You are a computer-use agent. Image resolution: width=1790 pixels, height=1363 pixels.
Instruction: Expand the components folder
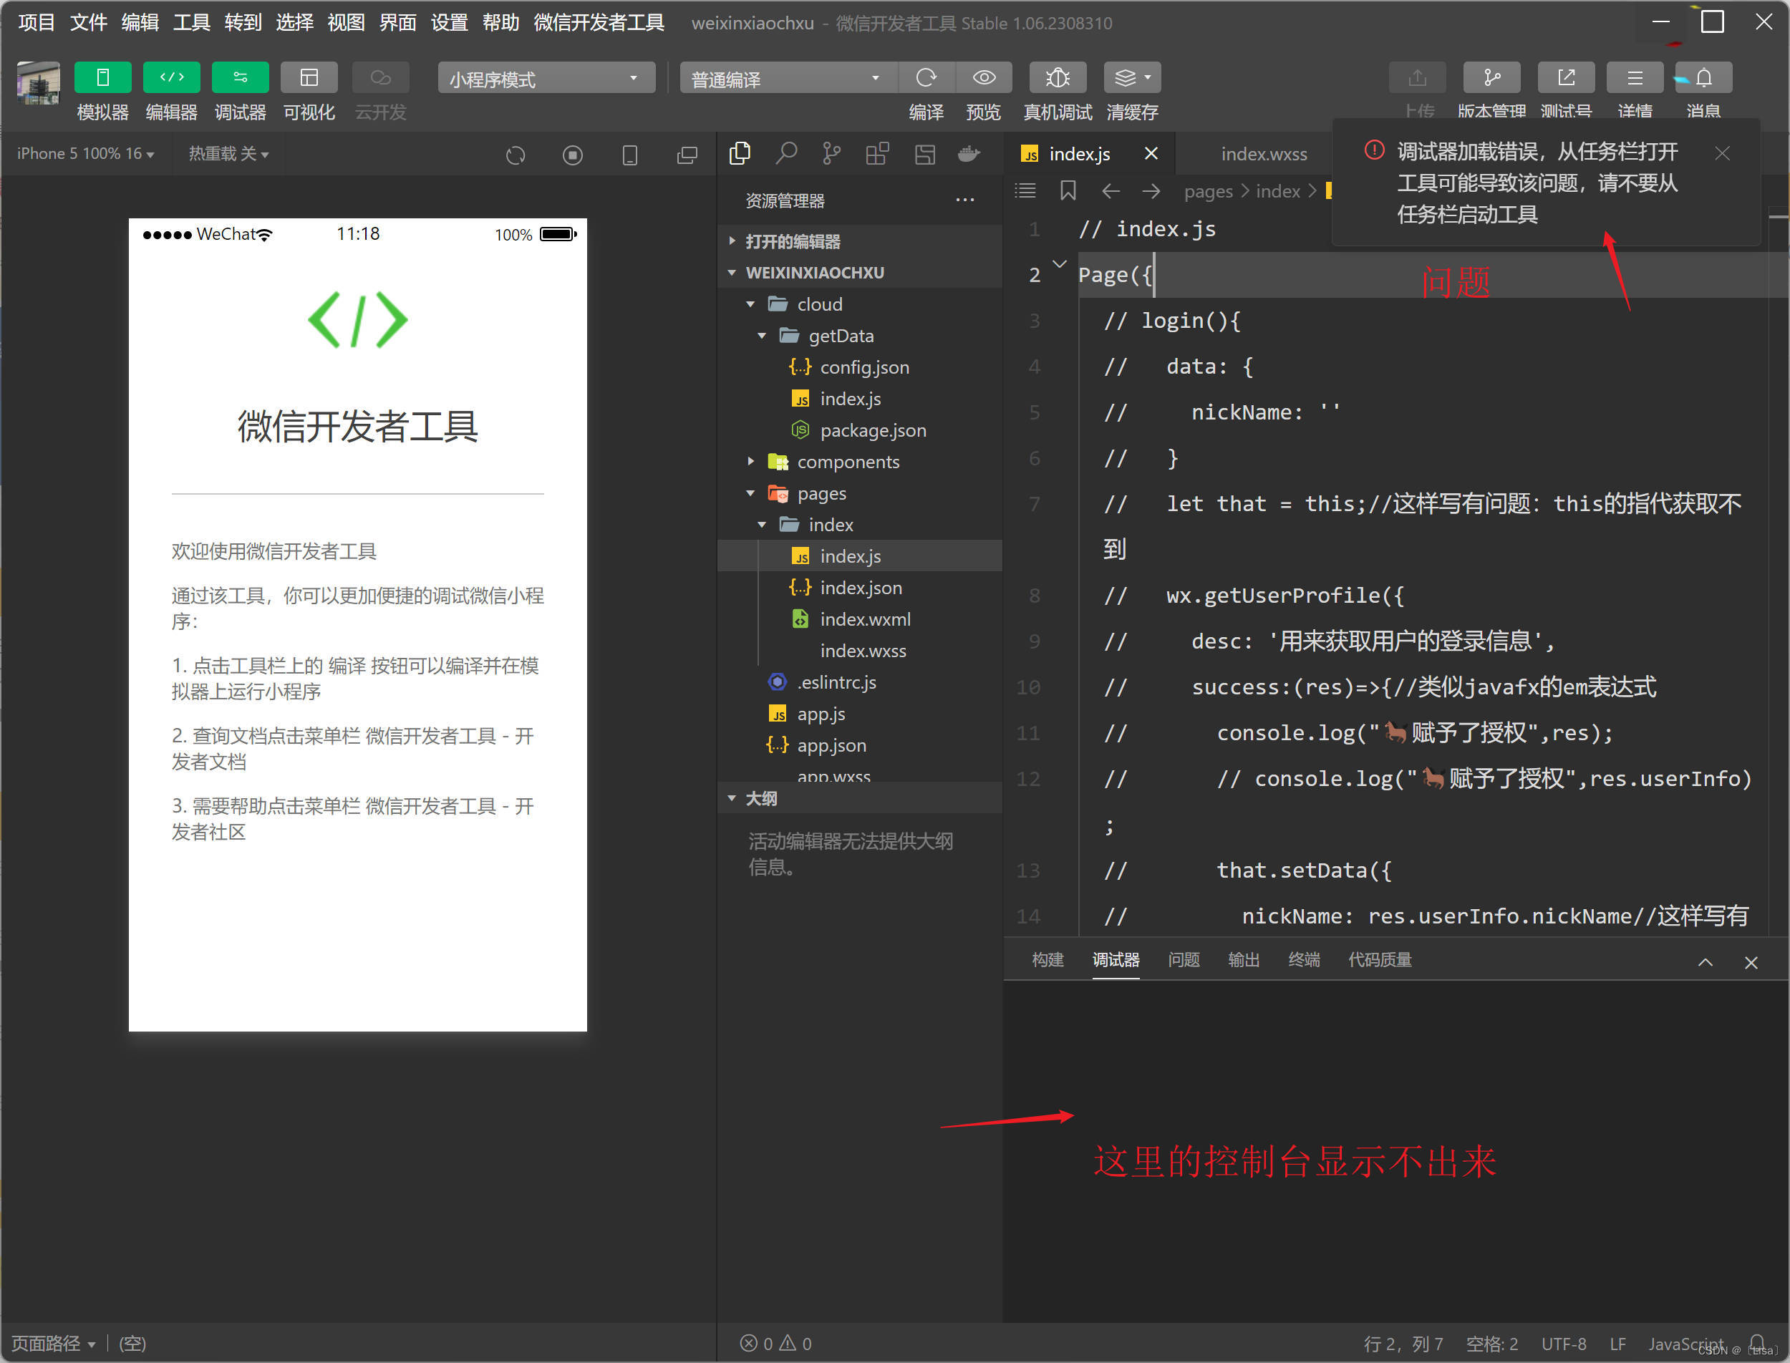coord(847,462)
